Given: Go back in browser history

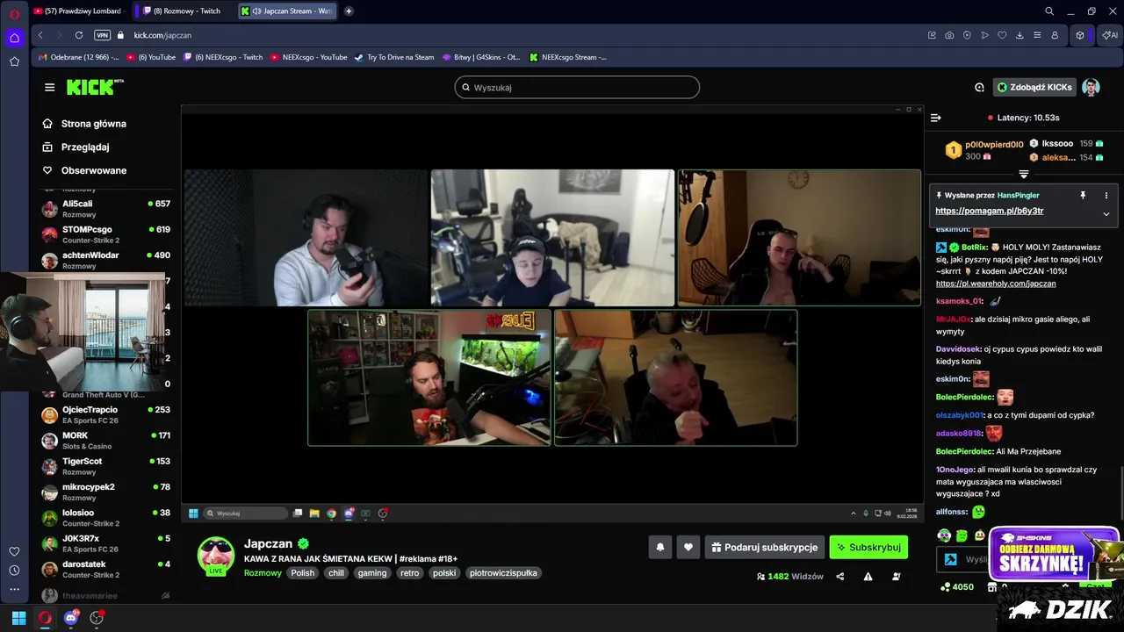Looking at the screenshot, I should 40,35.
